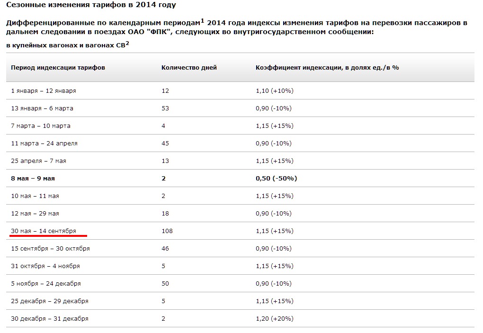Click the page title 'Сезонные изменения тарифов в 2014 году'
The height and width of the screenshot is (333, 483).
click(91, 5)
